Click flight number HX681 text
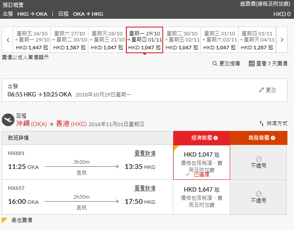This screenshot has width=294, height=230. [x=16, y=153]
